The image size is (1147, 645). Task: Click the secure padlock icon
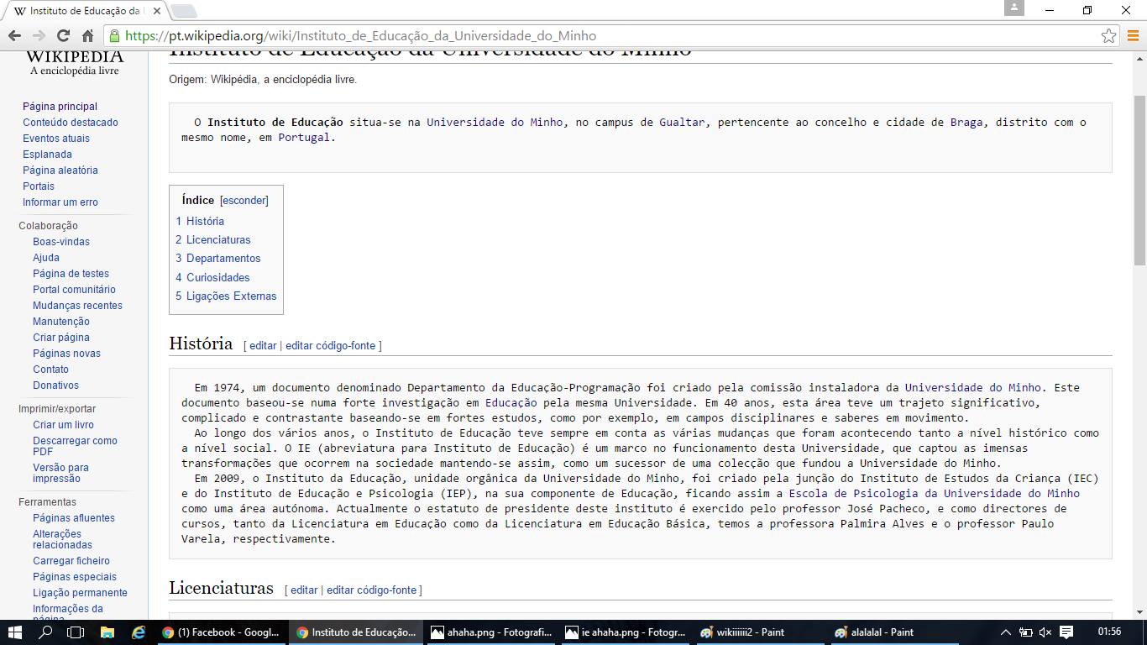114,36
